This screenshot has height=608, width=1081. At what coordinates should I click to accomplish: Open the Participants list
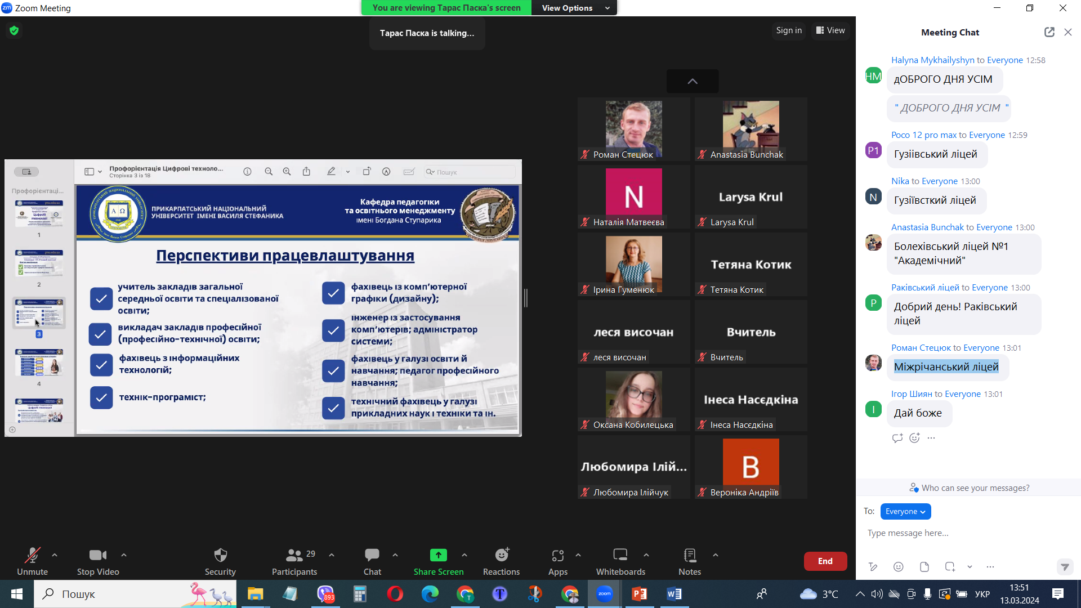(x=294, y=561)
